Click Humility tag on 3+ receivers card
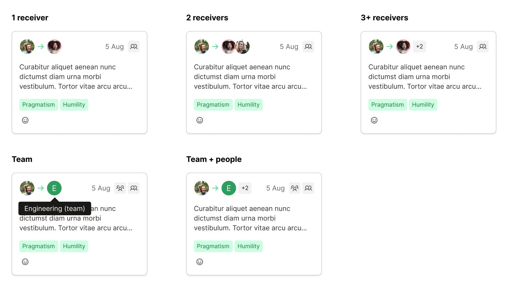The image size is (508, 287). pyautogui.click(x=423, y=105)
